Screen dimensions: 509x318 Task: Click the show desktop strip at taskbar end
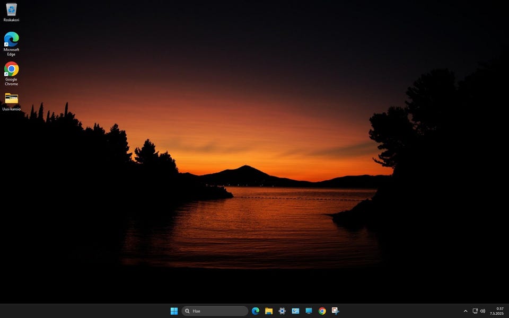[507, 311]
